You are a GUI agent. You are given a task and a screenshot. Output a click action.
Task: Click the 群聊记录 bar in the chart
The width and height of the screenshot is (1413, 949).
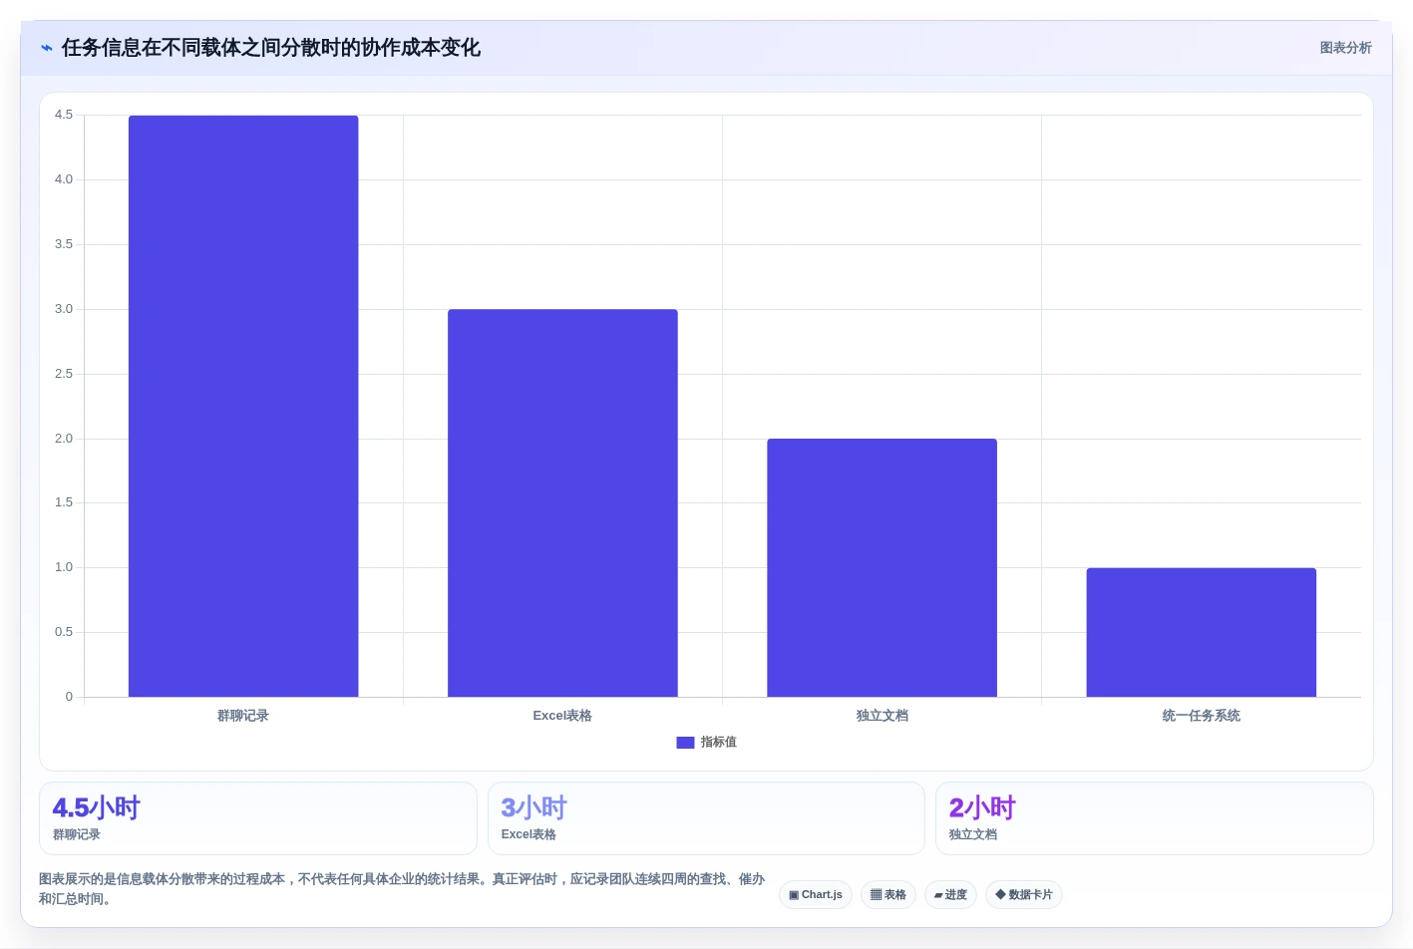[243, 406]
